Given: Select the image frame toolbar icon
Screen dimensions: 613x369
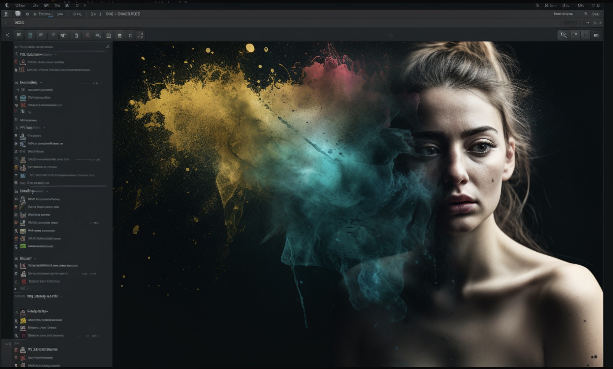Looking at the screenshot, I should [x=109, y=35].
